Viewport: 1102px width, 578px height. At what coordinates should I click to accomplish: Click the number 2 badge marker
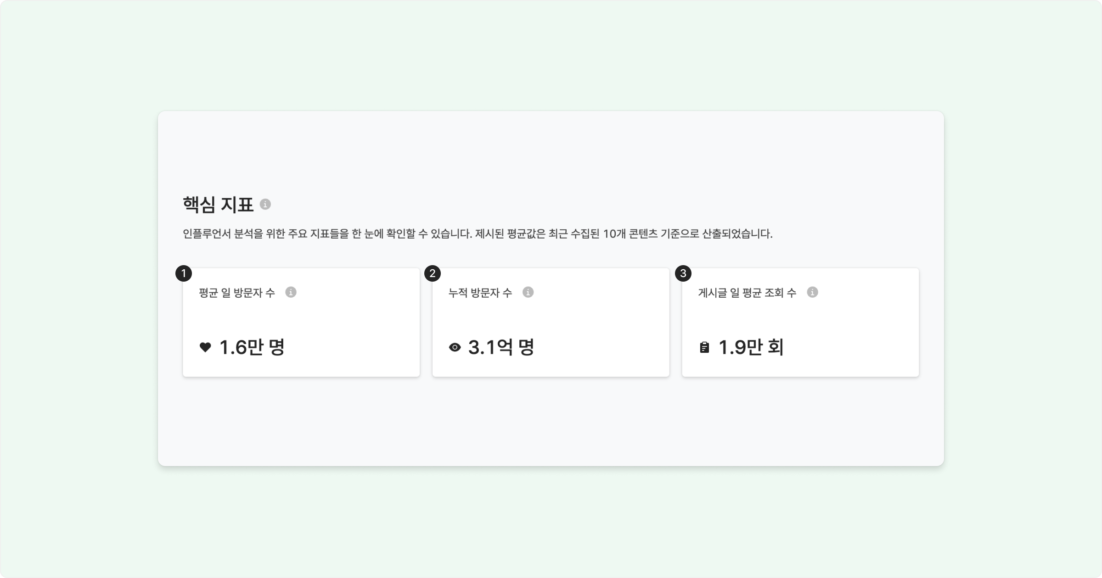433,274
